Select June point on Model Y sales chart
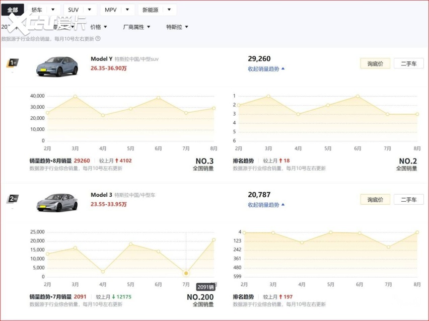Image resolution: width=429 pixels, height=321 pixels. click(x=159, y=98)
